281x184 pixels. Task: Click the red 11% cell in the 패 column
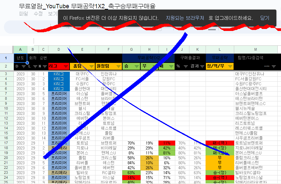click(x=167, y=143)
